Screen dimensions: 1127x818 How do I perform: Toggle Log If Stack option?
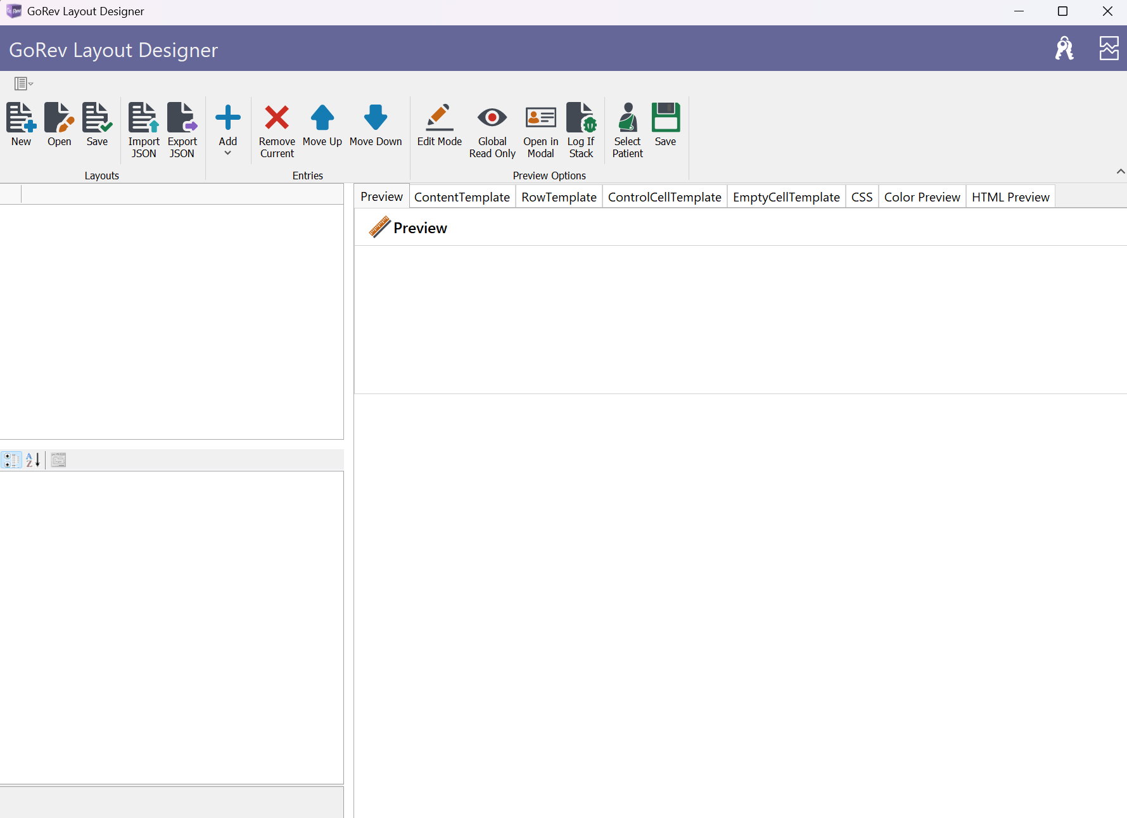[x=581, y=131]
